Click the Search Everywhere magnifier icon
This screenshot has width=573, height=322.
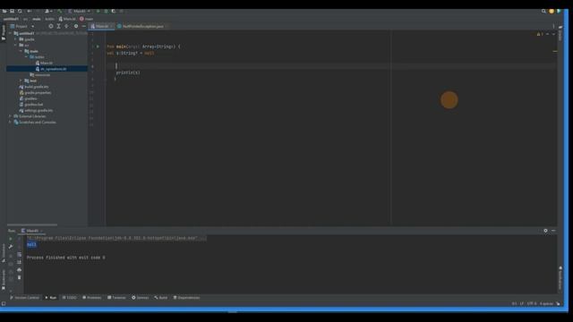[x=543, y=12]
